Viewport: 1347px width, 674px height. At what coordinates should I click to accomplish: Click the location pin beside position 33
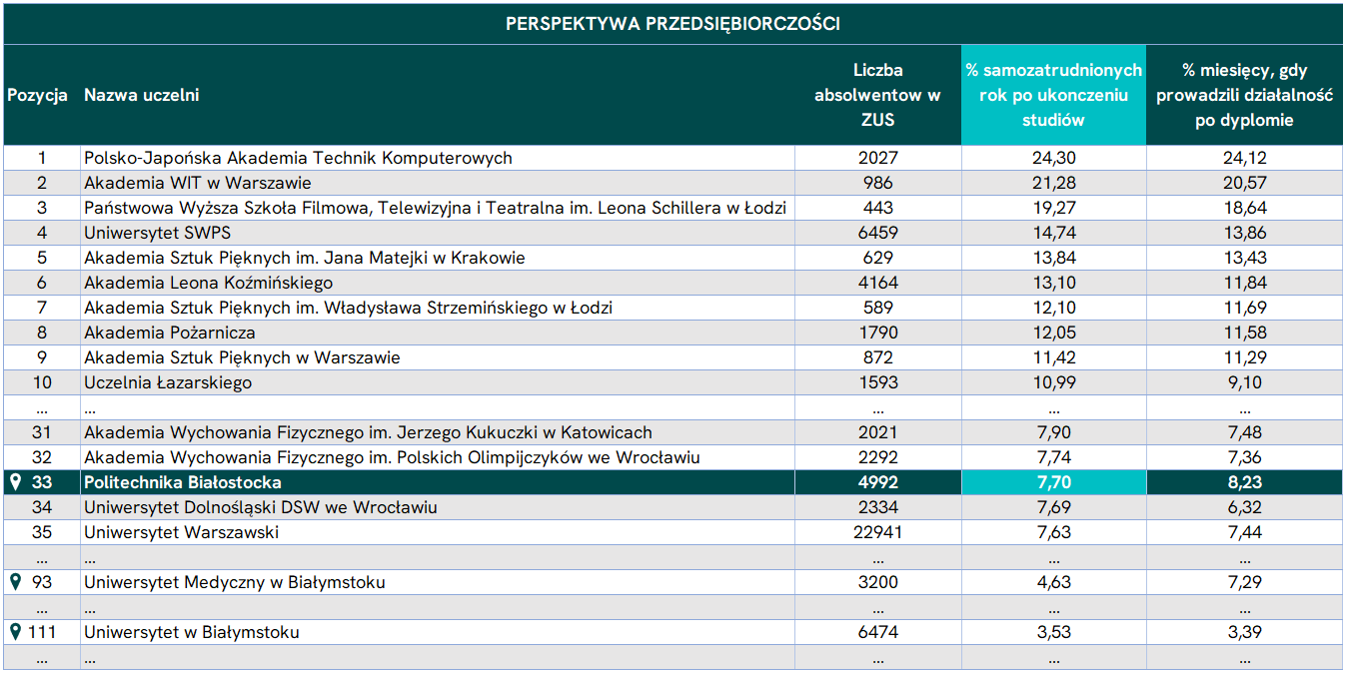(15, 482)
